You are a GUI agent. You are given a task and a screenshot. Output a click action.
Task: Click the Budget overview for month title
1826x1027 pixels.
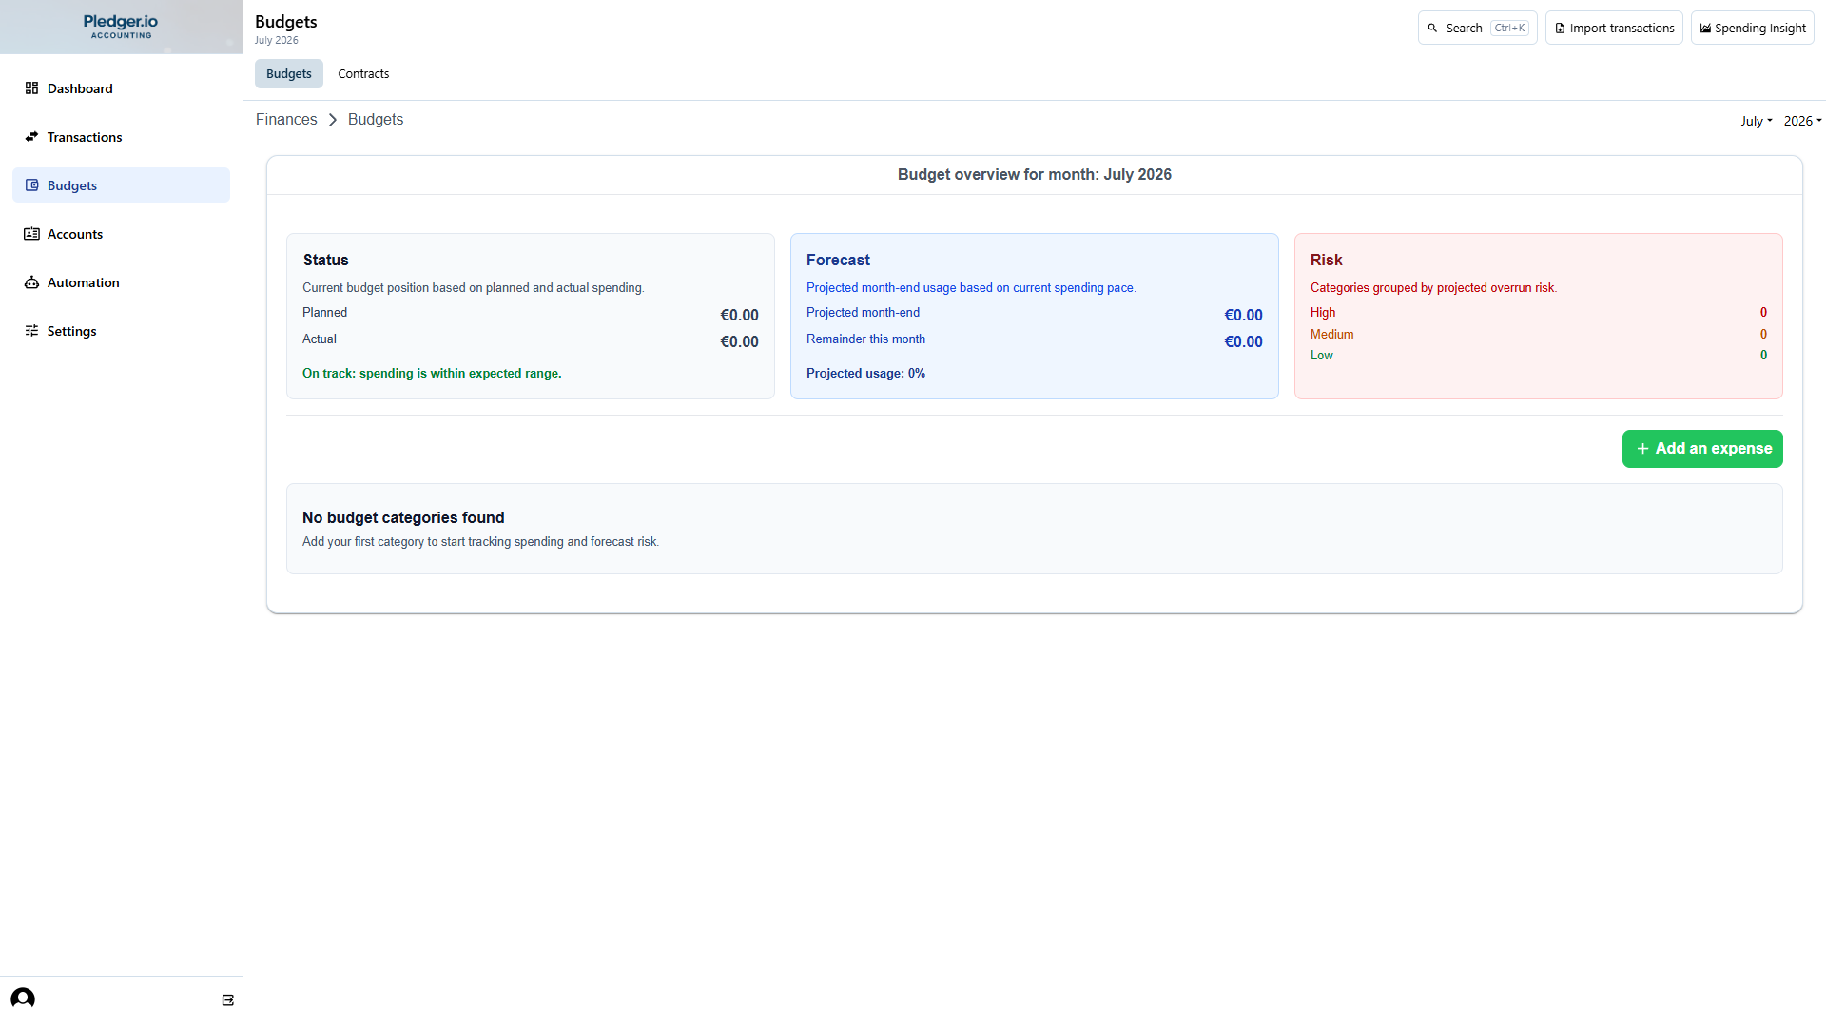pos(1035,175)
